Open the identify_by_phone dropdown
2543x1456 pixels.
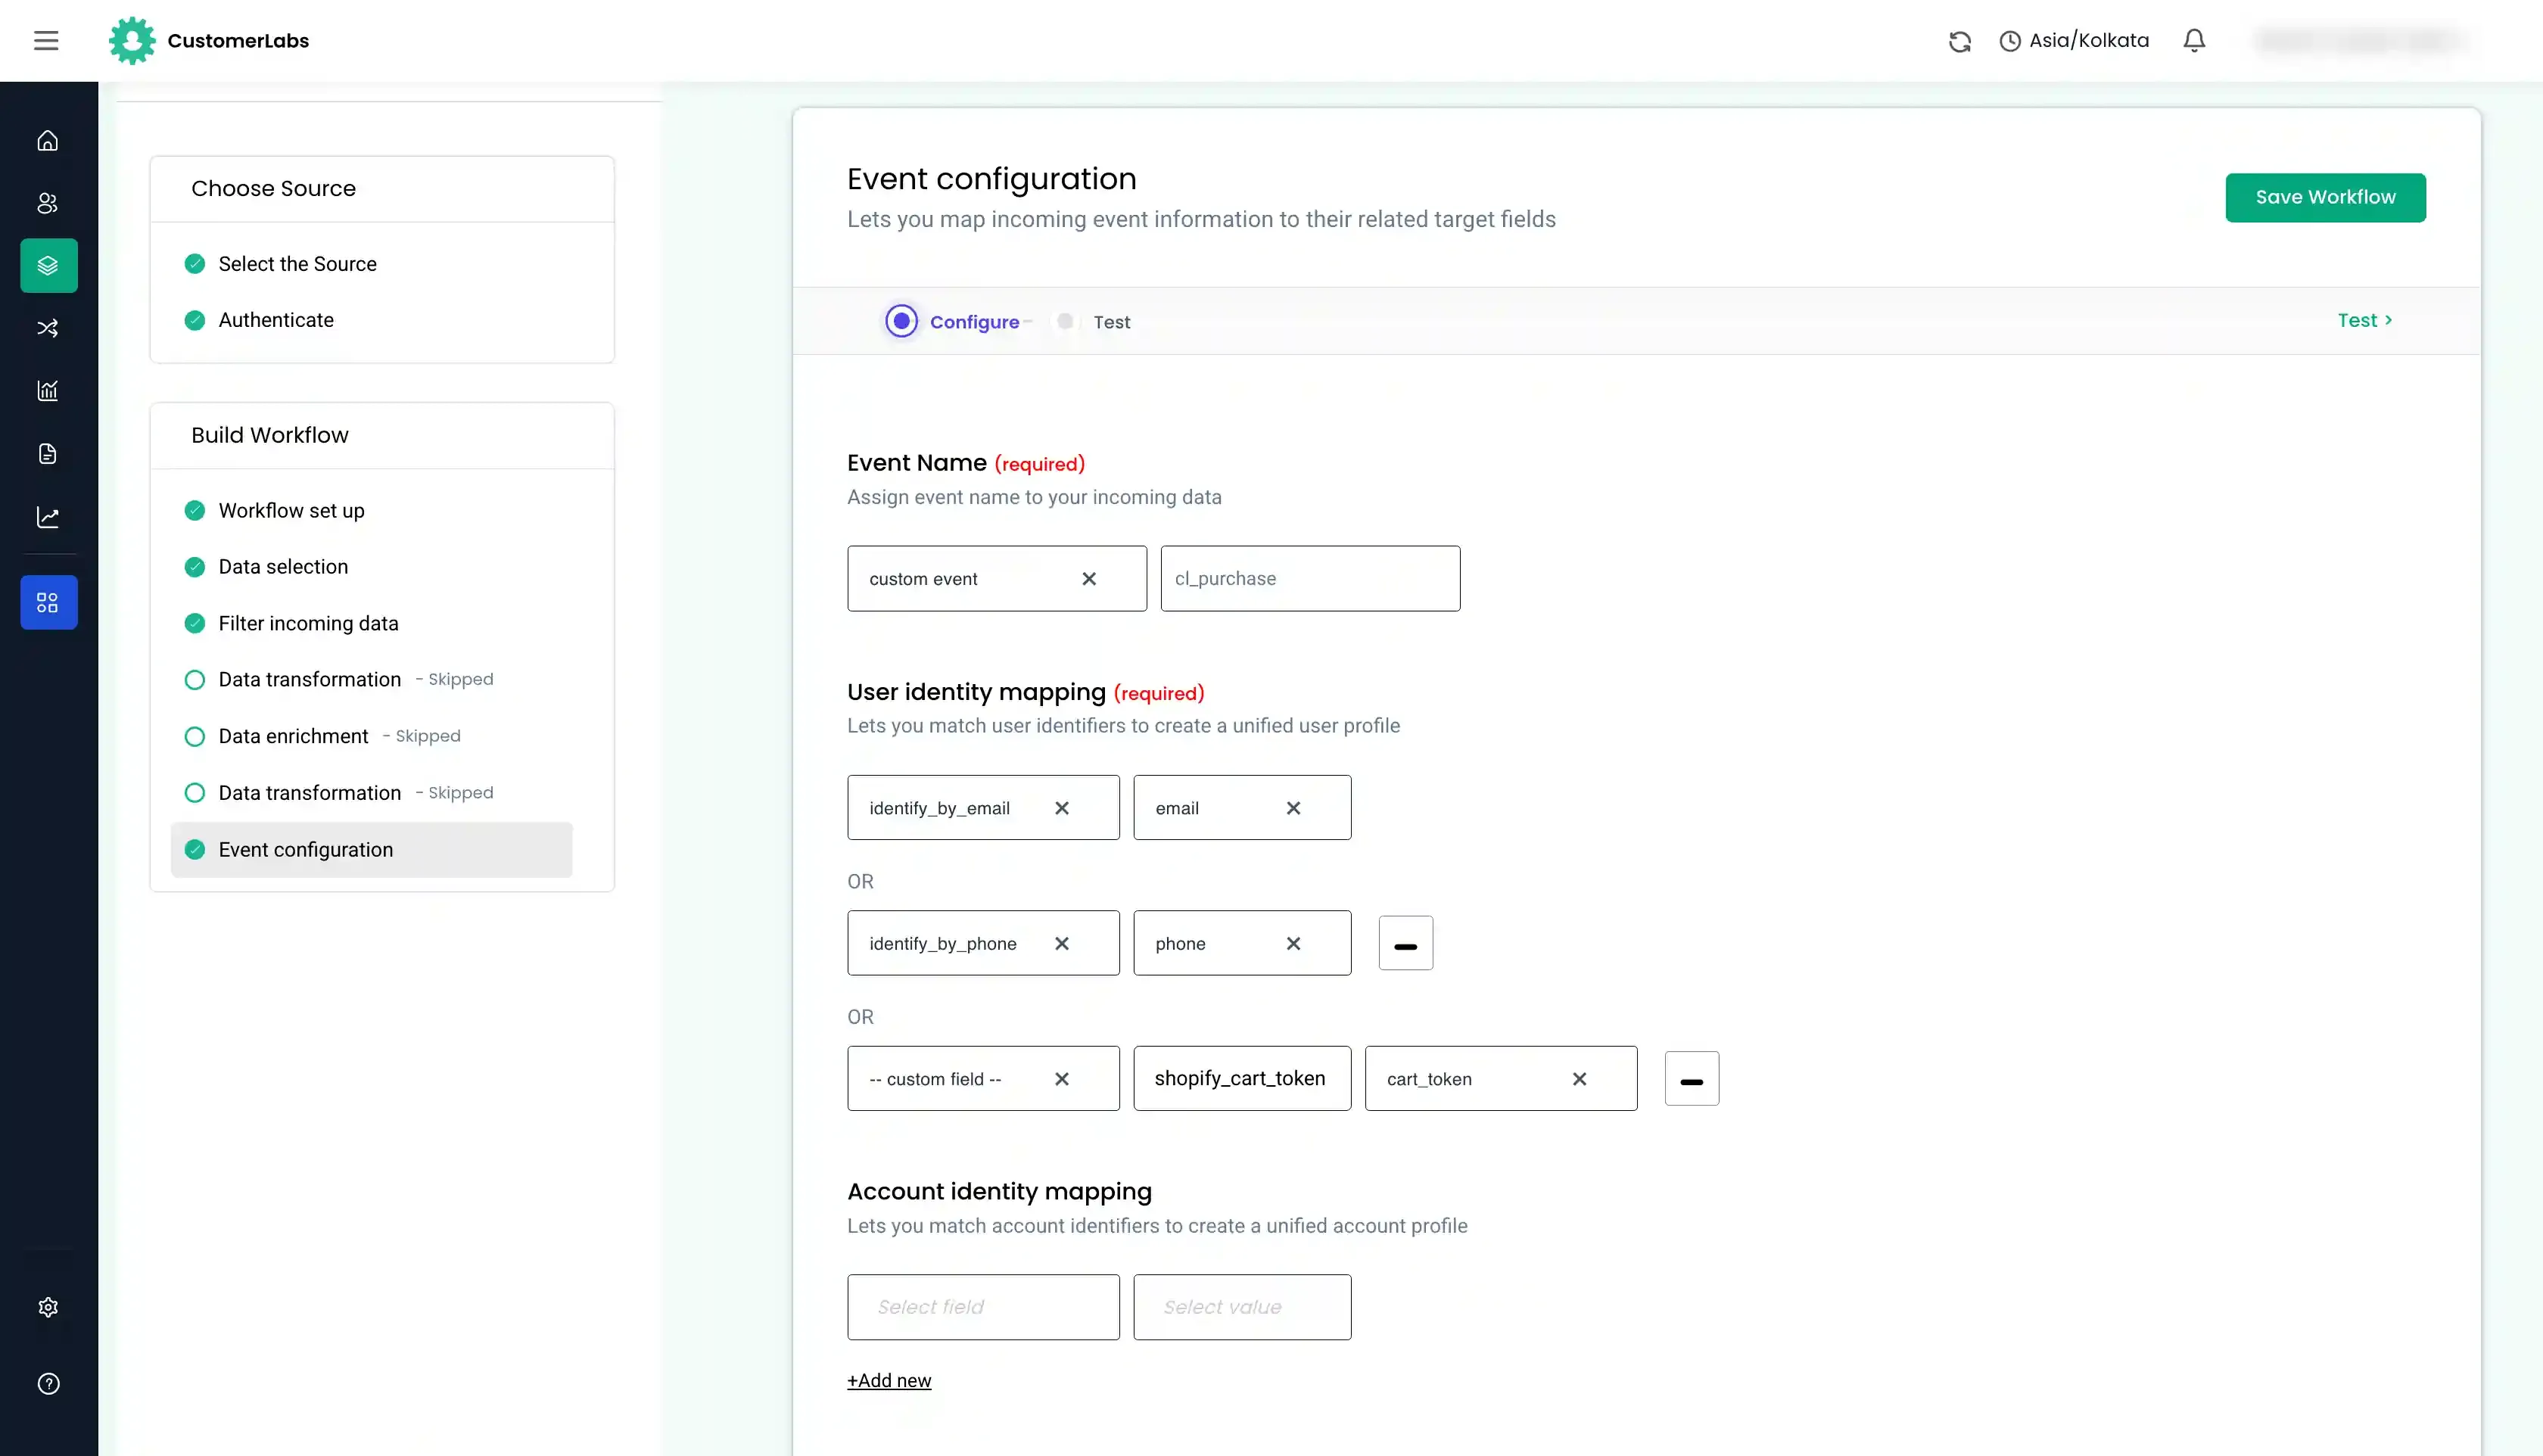(983, 944)
